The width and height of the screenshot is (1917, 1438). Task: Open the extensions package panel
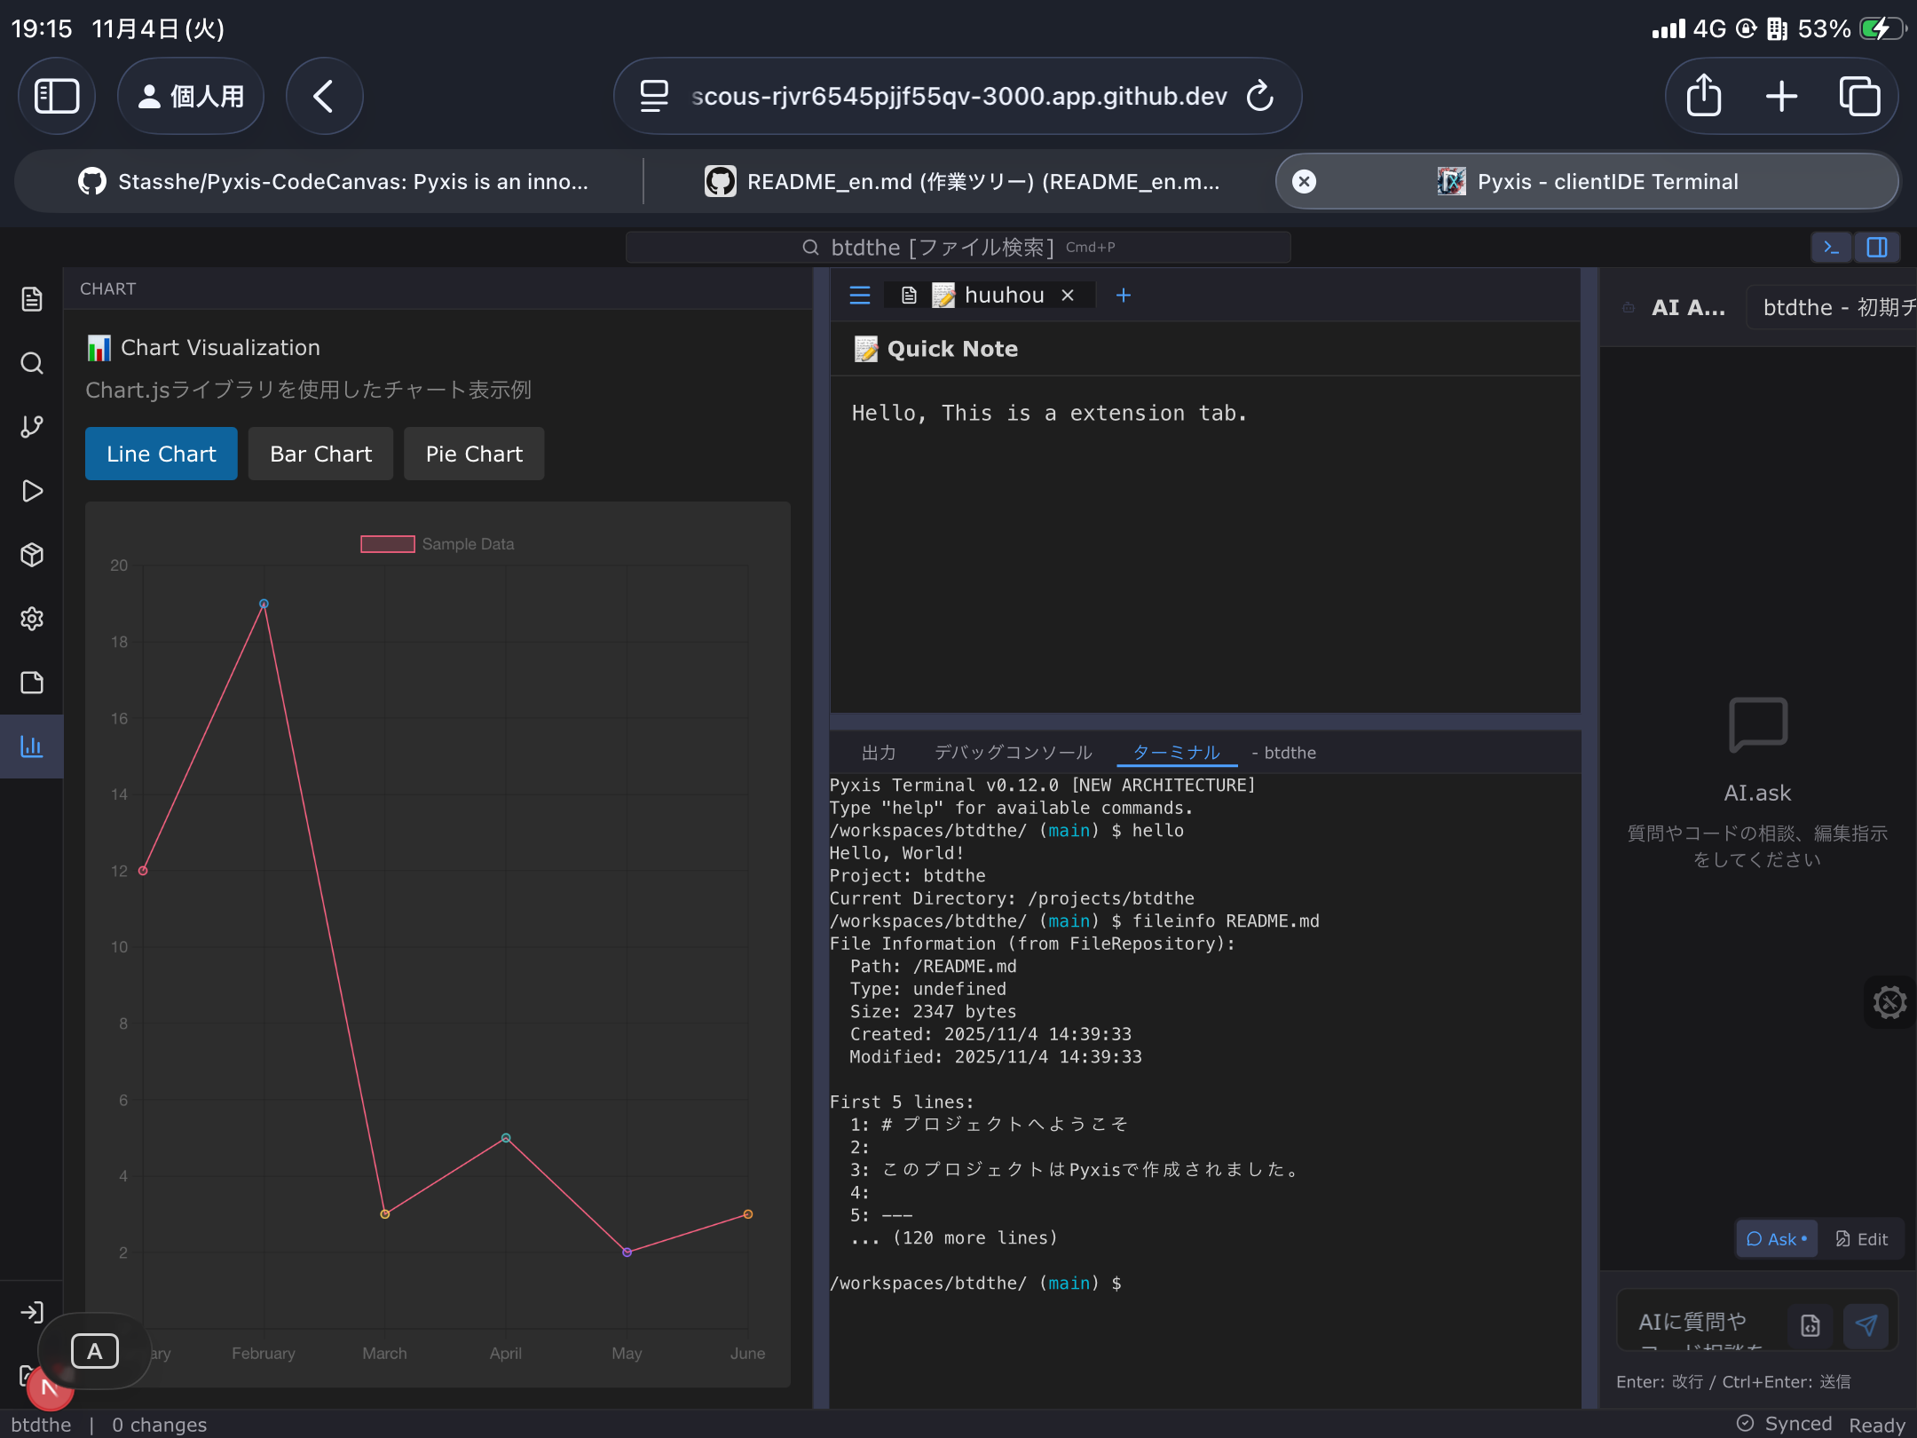click(31, 555)
